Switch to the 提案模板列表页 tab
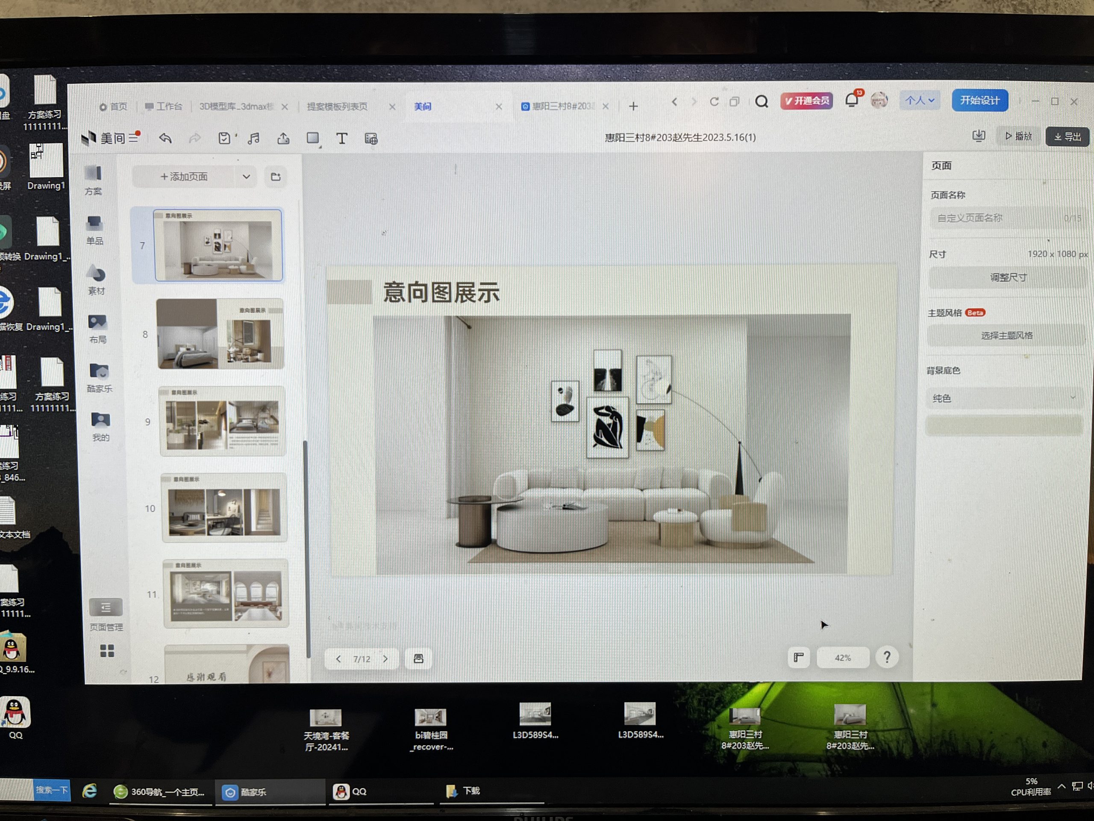The width and height of the screenshot is (1094, 821). click(x=337, y=106)
